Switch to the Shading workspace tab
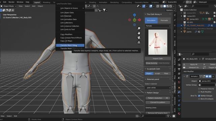This screenshot has height=121, width=216. pos(92,2)
